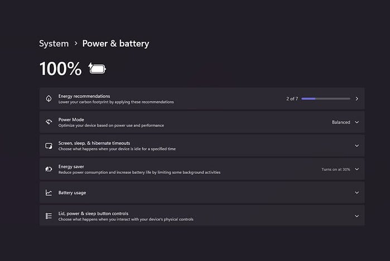This screenshot has width=390, height=261.
Task: Expand the Battery usage section chevron
Action: click(357, 192)
